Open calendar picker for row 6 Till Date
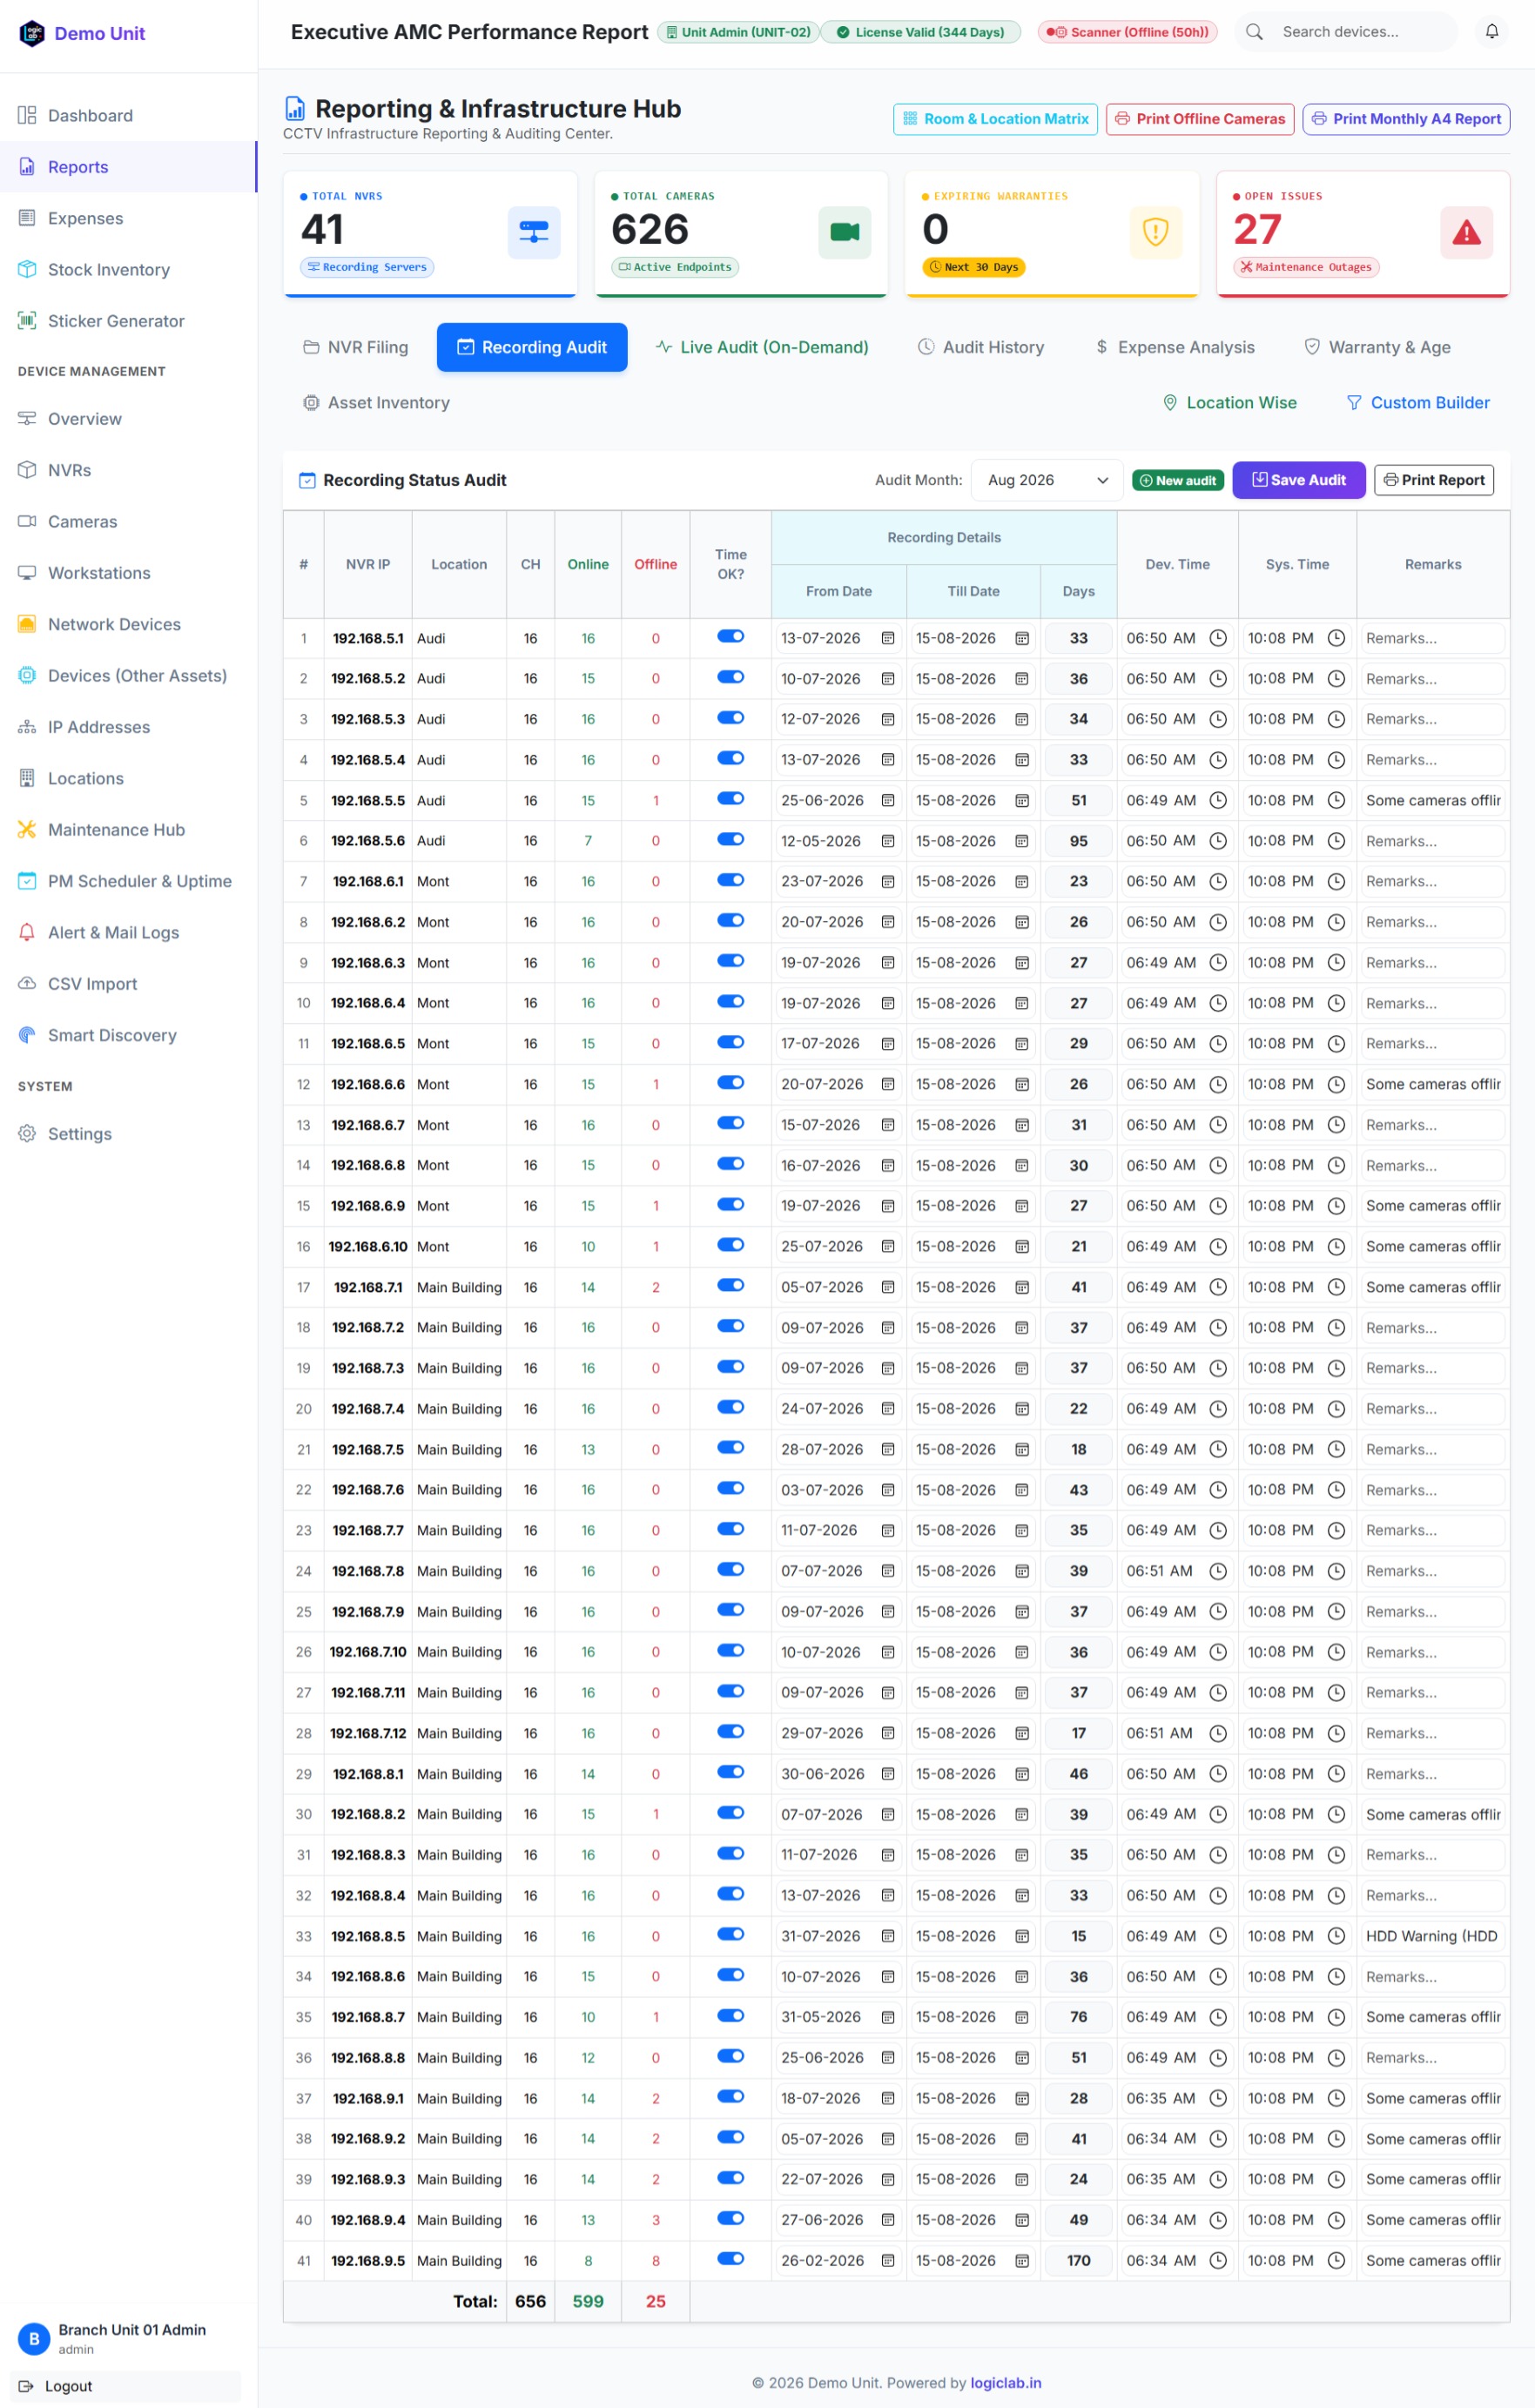Screen dimensions: 1535x2408 pos(1022,841)
